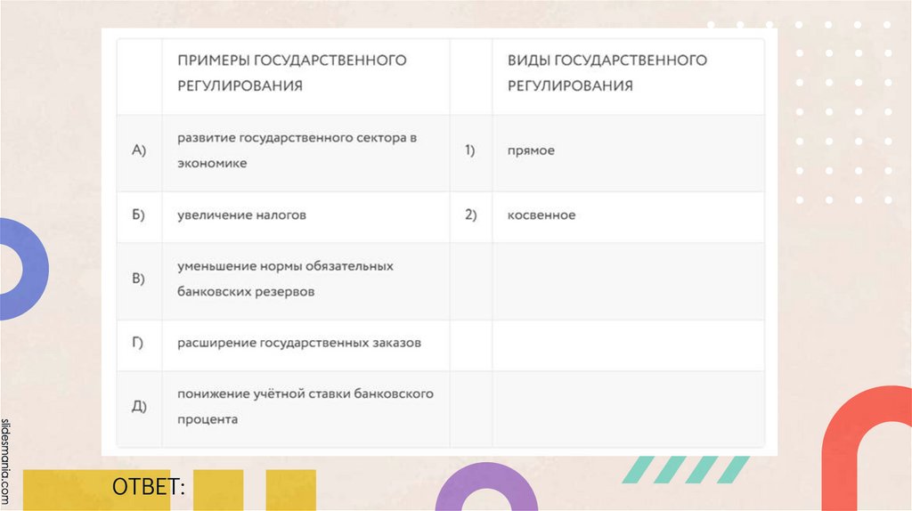The height and width of the screenshot is (511, 912).
Task: Click the header 'ПРИМЕРЫ ГОСУДАРСТВЕННОГО РЕГУЛИРОВАНИЯ'
Action: (x=292, y=73)
